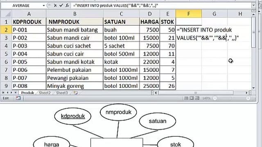This screenshot has width=262, height=147.
Task: Switch to Page Layout view icon
Action: point(192,98)
